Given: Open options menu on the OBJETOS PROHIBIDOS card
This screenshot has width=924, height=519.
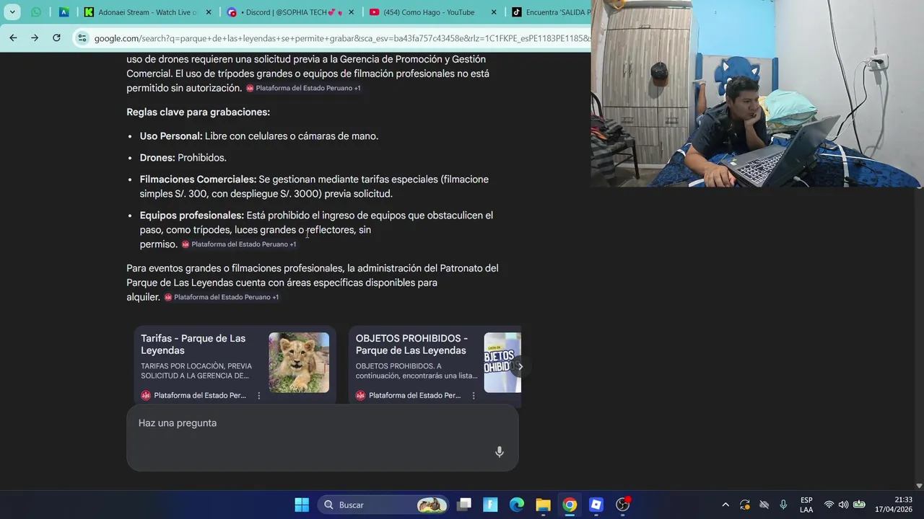Looking at the screenshot, I should pos(474,396).
